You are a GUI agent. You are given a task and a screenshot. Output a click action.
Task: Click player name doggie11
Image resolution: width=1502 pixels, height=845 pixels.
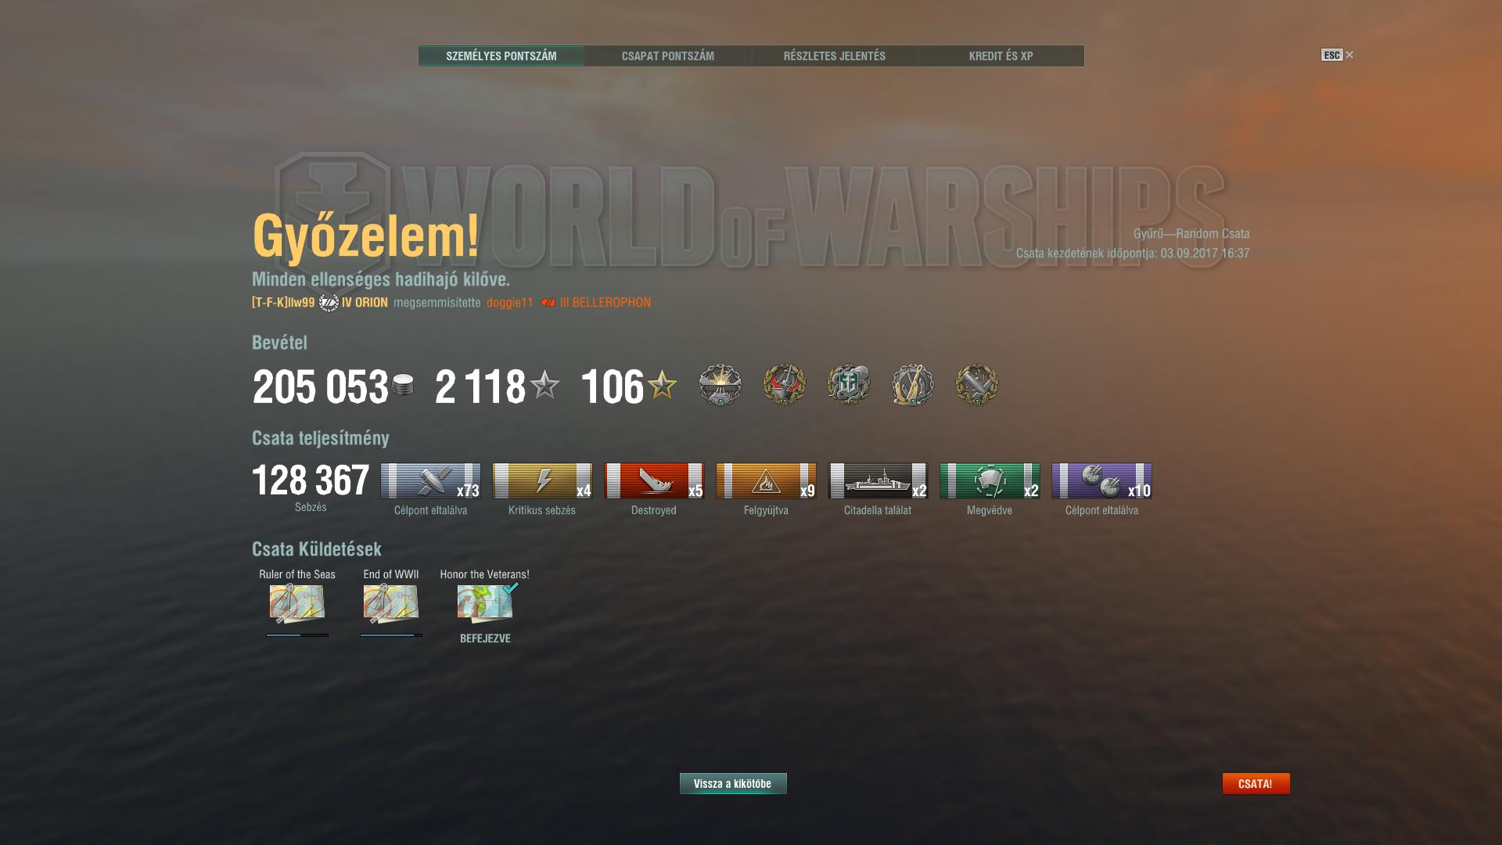point(509,303)
